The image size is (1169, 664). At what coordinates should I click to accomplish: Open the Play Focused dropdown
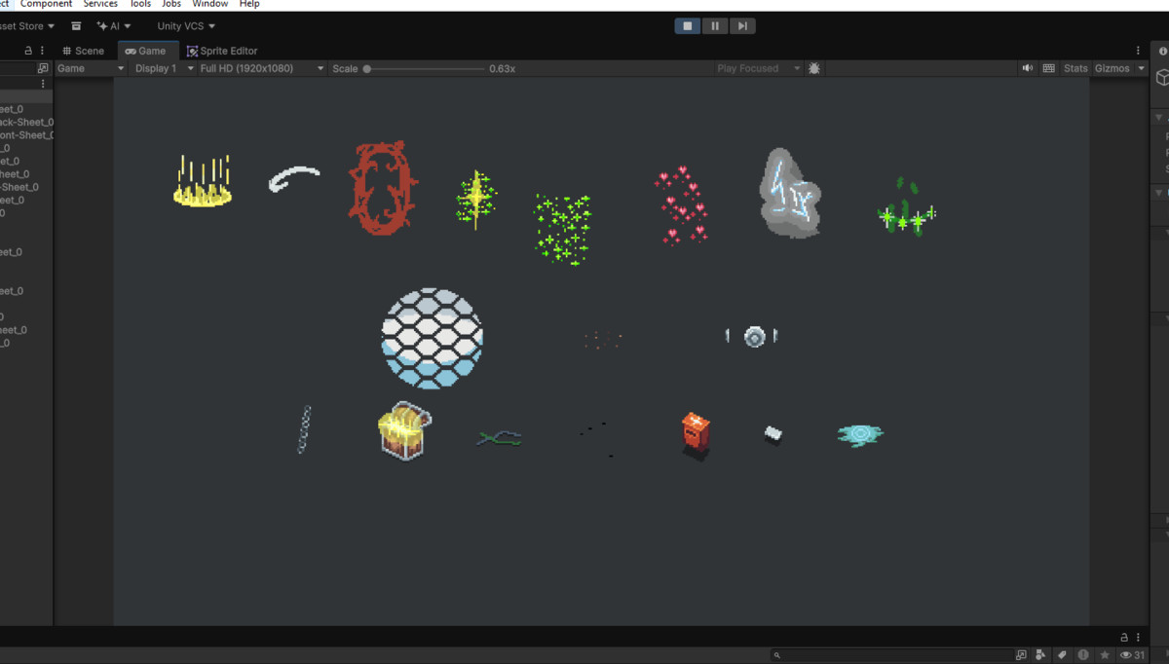click(x=758, y=68)
